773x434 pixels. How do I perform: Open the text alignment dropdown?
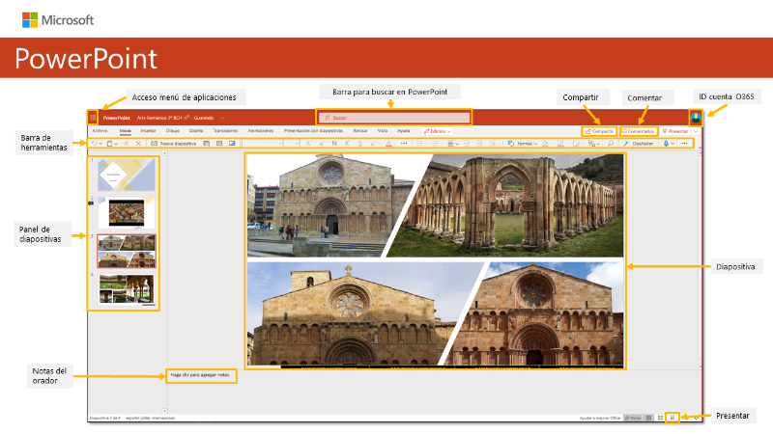click(452, 143)
